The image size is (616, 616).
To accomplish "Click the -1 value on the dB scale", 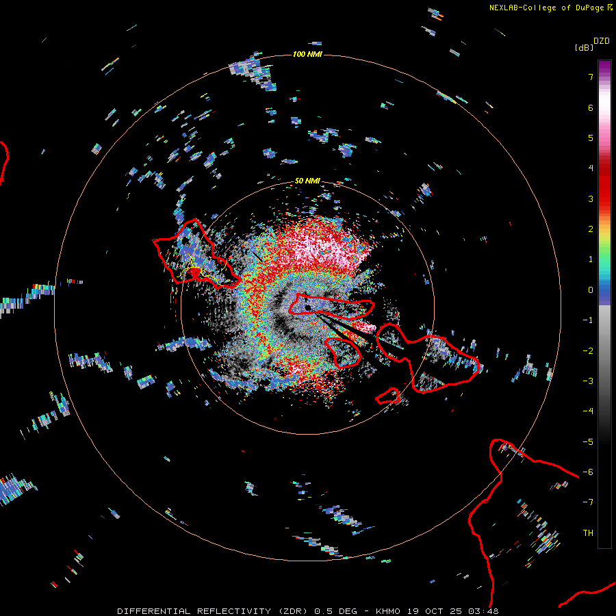I will pyautogui.click(x=588, y=320).
